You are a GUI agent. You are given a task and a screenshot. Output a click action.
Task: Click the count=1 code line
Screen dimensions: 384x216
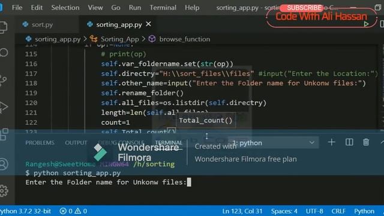[x=115, y=122]
